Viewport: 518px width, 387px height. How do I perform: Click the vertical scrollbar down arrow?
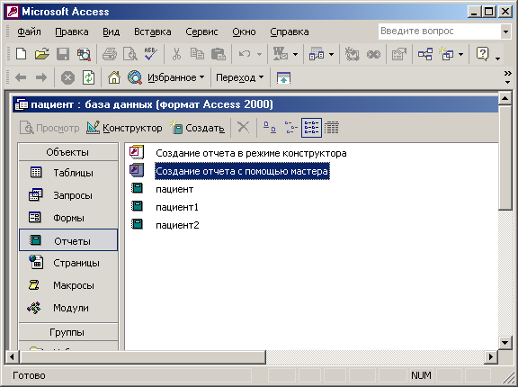[x=505, y=342]
